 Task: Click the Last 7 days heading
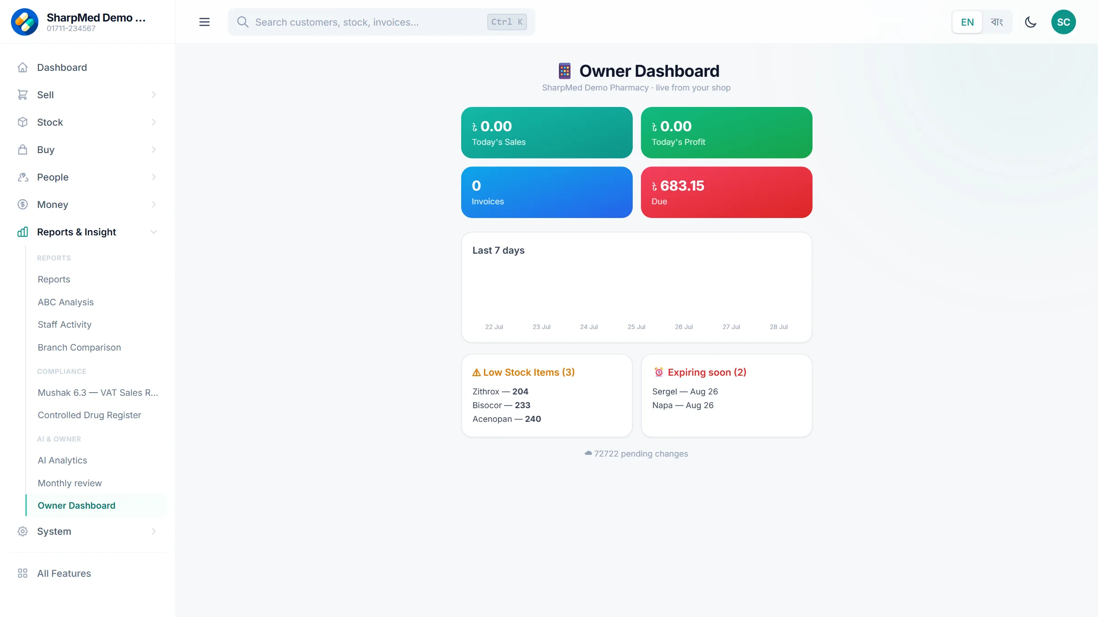point(499,250)
